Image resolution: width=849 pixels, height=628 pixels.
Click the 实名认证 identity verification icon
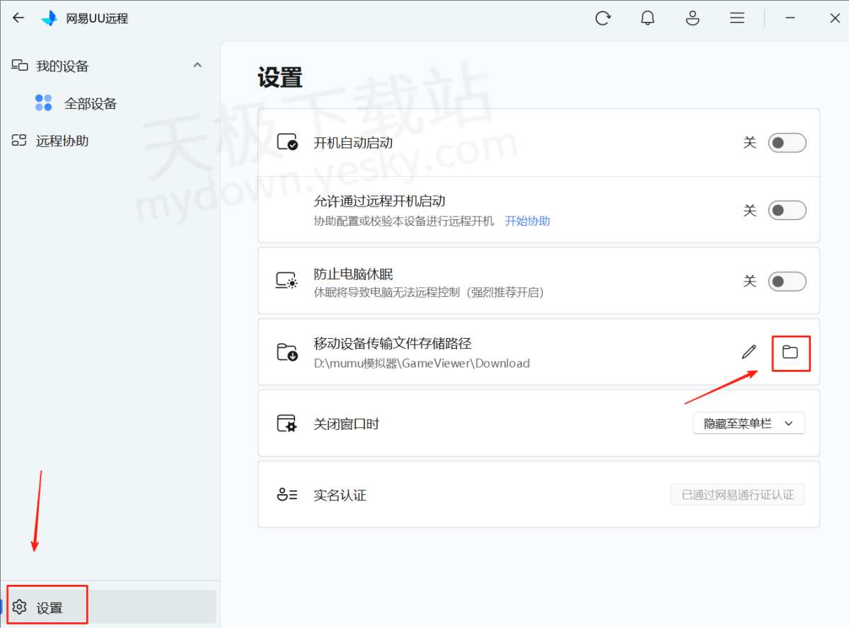point(287,494)
